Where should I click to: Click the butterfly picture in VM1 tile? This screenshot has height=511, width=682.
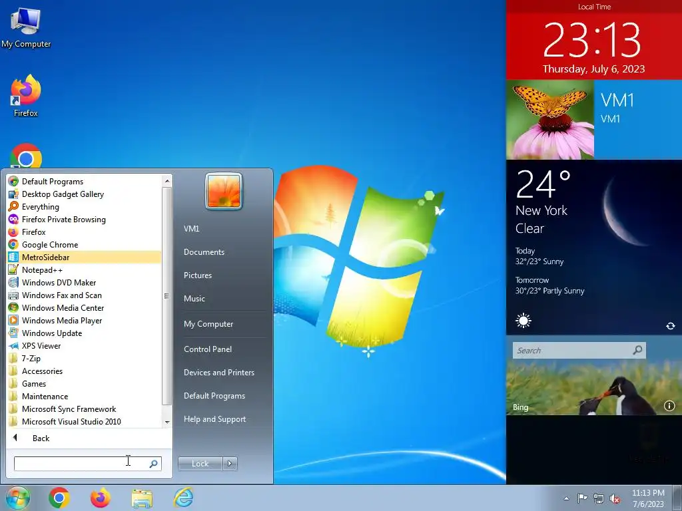(x=550, y=120)
